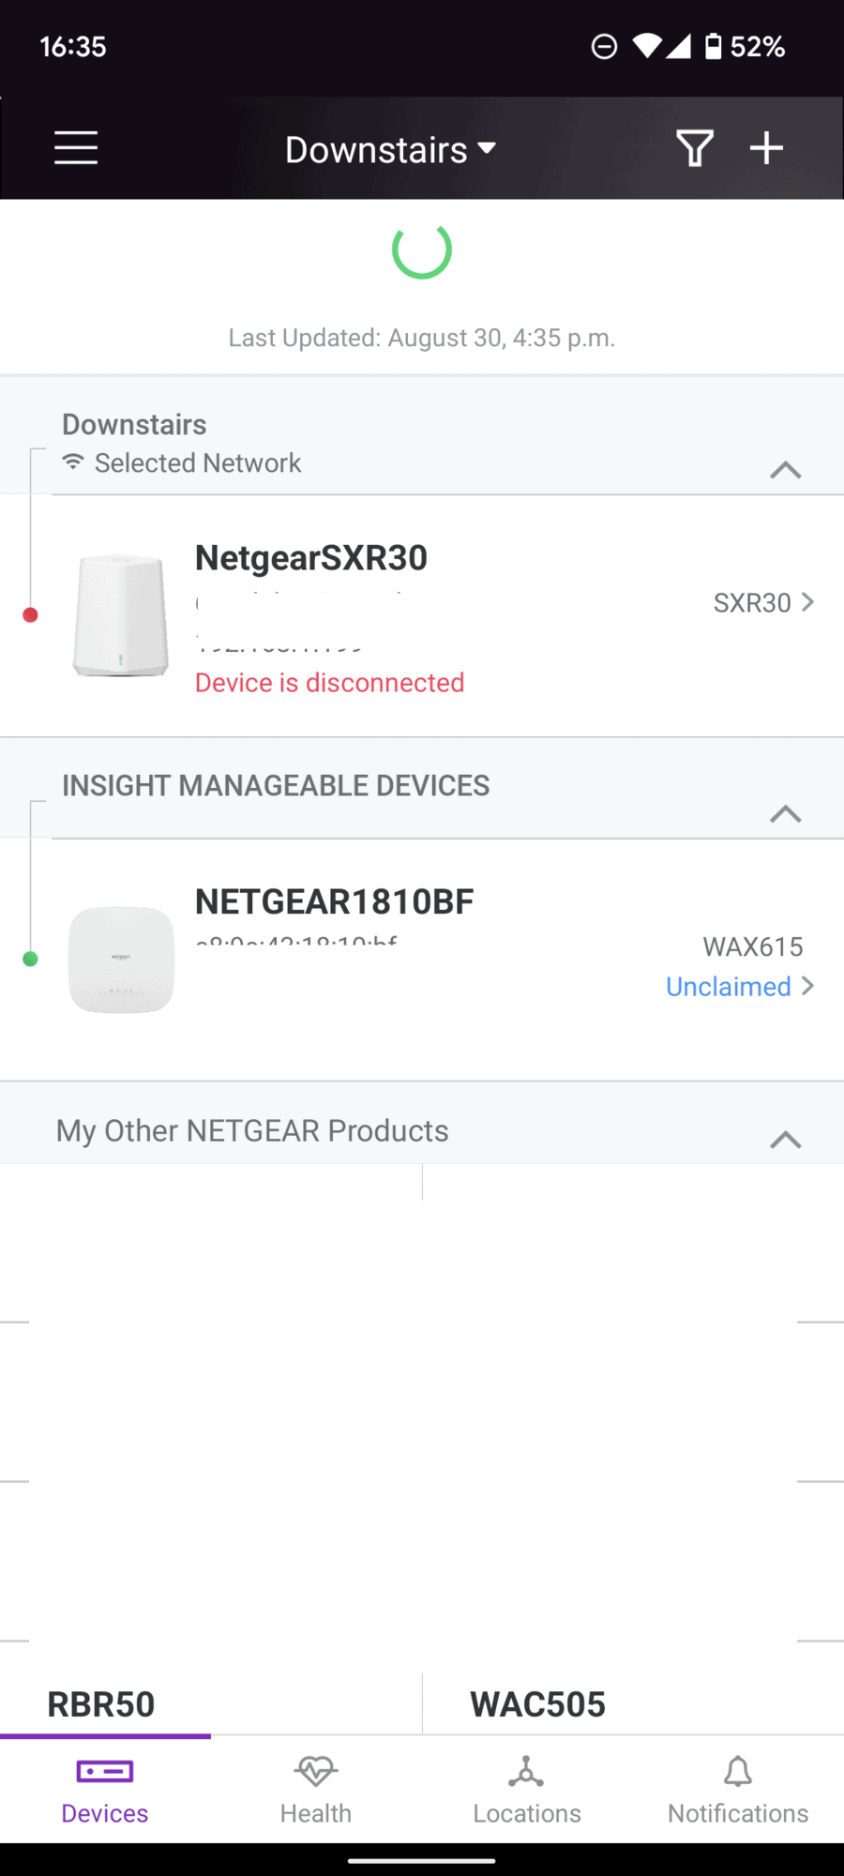This screenshot has width=844, height=1876.
Task: Tap the plus icon to add device
Action: pos(766,148)
